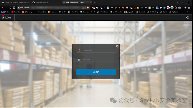The height and width of the screenshot is (108, 193).
Task: Click the LinkOne logo in header
Action: pyautogui.click(x=7, y=18)
